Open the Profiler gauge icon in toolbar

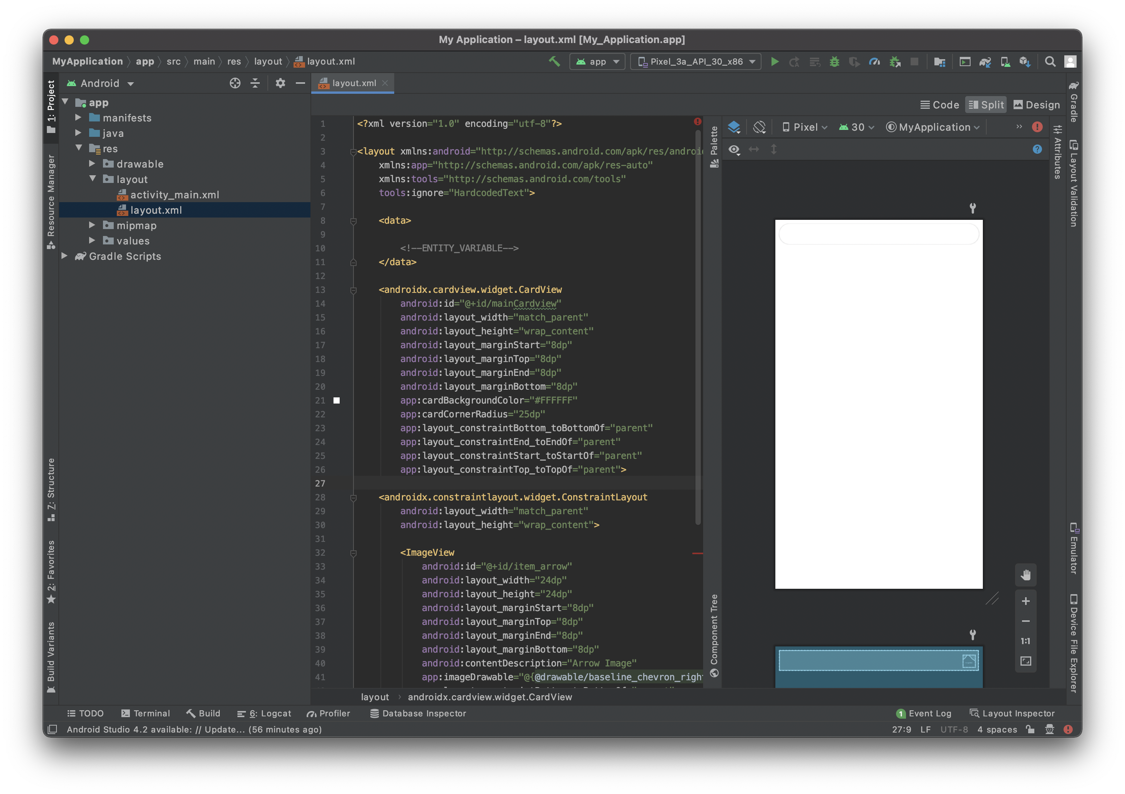tap(874, 62)
